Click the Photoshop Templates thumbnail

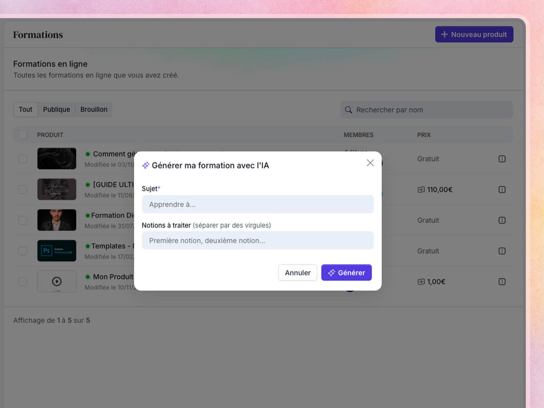pyautogui.click(x=57, y=251)
